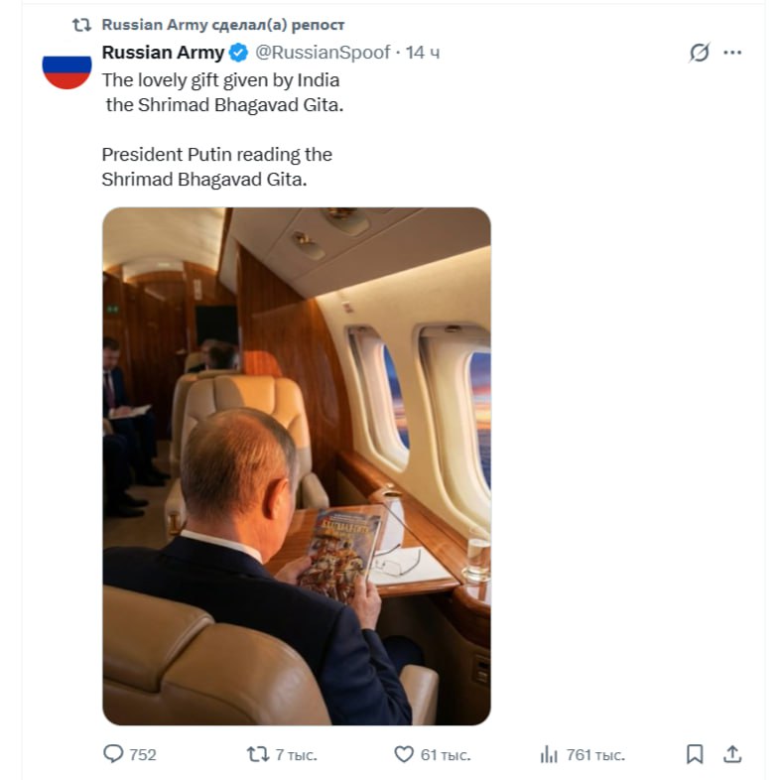Image resolution: width=780 pixels, height=780 pixels.
Task: Open the post via the 14 ч timestamp
Action: coord(423,53)
